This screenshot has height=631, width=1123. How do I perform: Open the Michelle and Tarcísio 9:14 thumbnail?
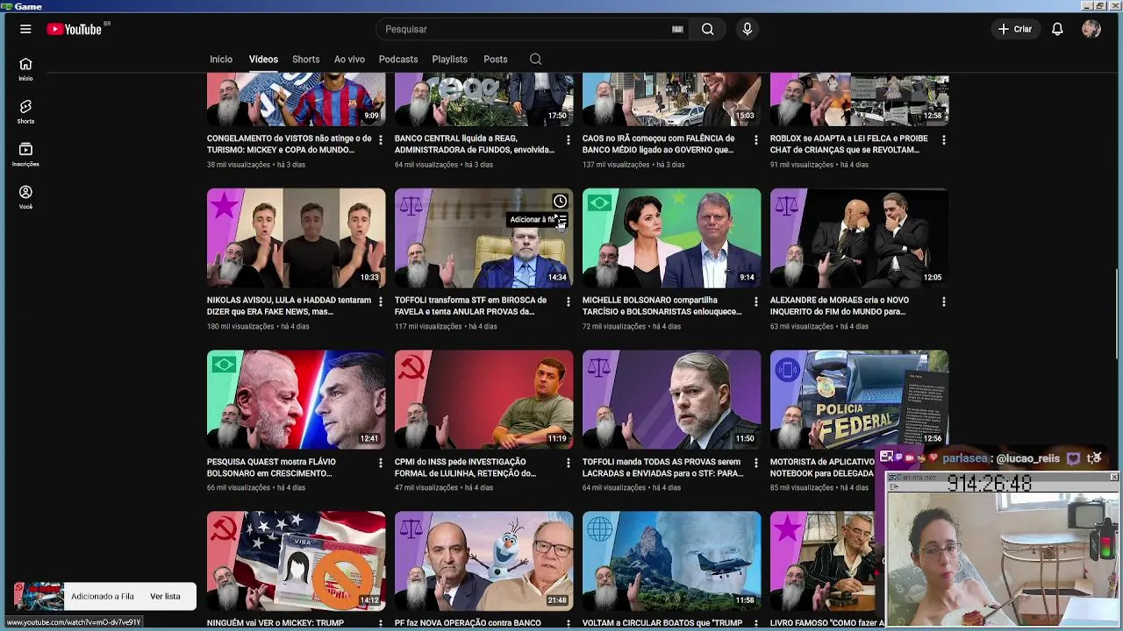pyautogui.click(x=671, y=238)
